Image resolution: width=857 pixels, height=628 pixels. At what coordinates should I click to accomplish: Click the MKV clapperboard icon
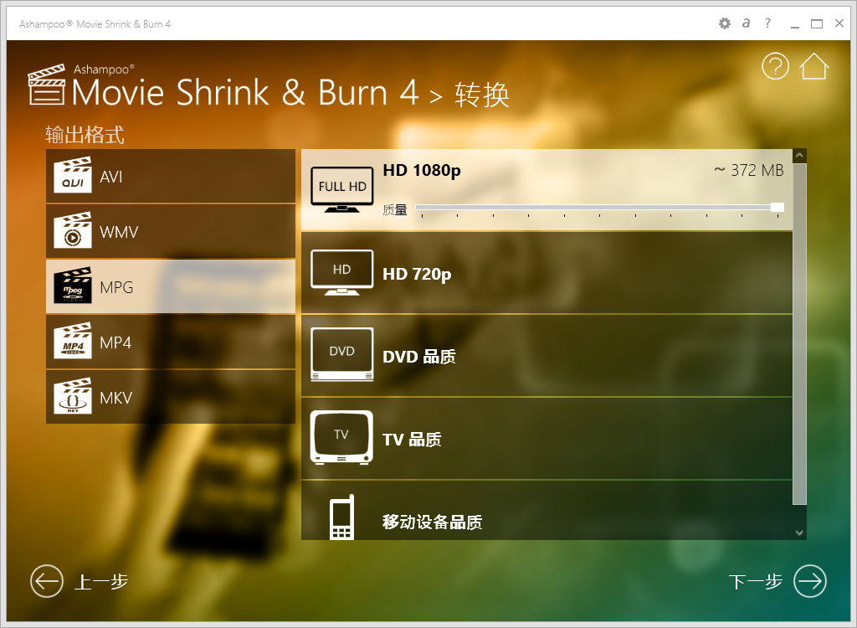click(72, 397)
